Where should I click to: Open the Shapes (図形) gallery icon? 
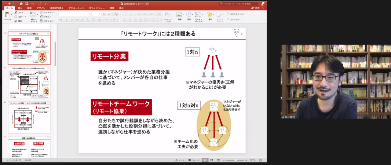pyautogui.click(x=189, y=15)
